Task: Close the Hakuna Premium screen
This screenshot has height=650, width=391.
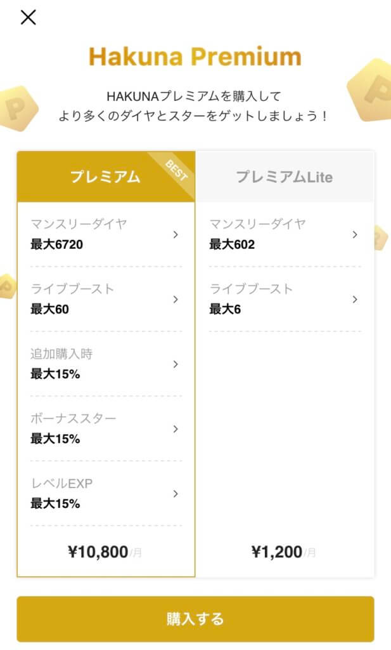Action: click(27, 18)
